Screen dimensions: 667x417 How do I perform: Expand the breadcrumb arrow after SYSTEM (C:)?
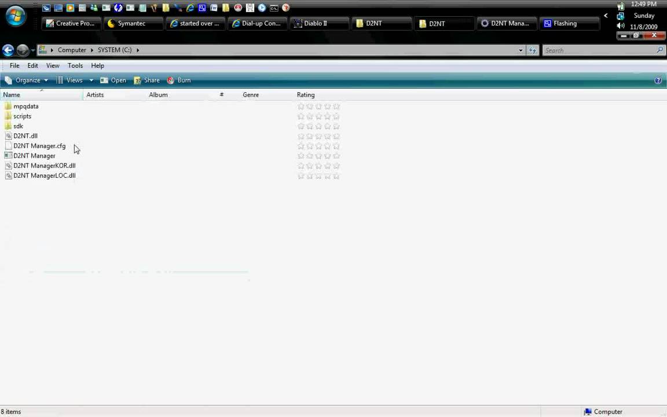pyautogui.click(x=138, y=50)
